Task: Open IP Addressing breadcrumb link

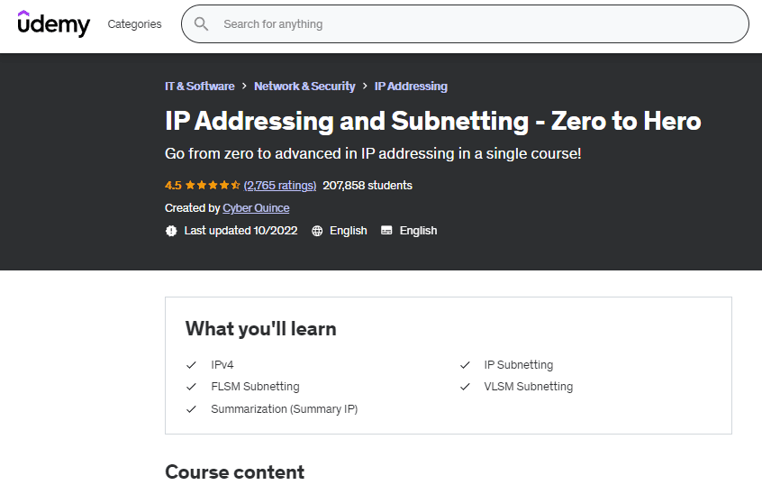Action: (411, 87)
